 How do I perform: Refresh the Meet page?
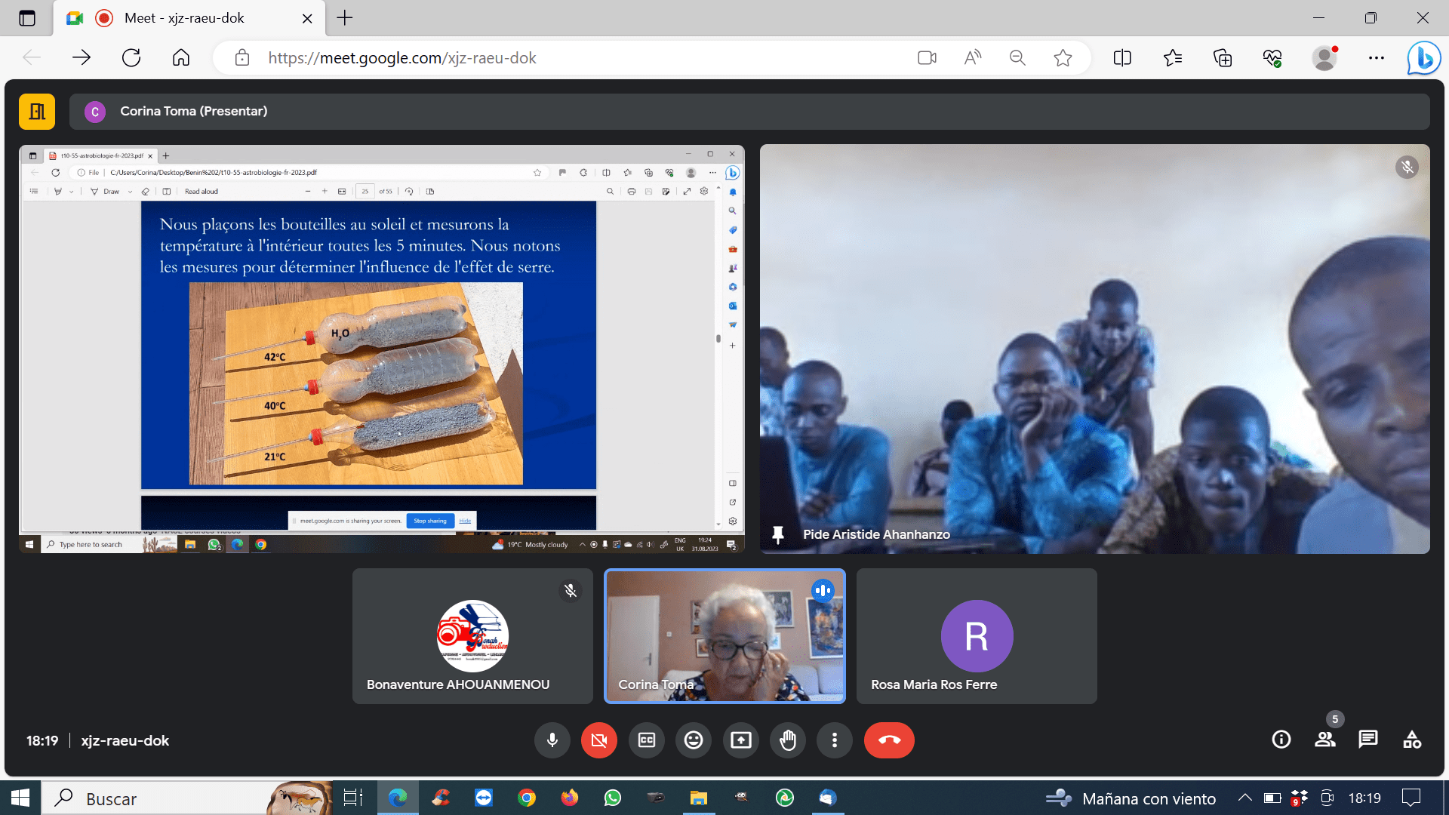click(x=131, y=58)
